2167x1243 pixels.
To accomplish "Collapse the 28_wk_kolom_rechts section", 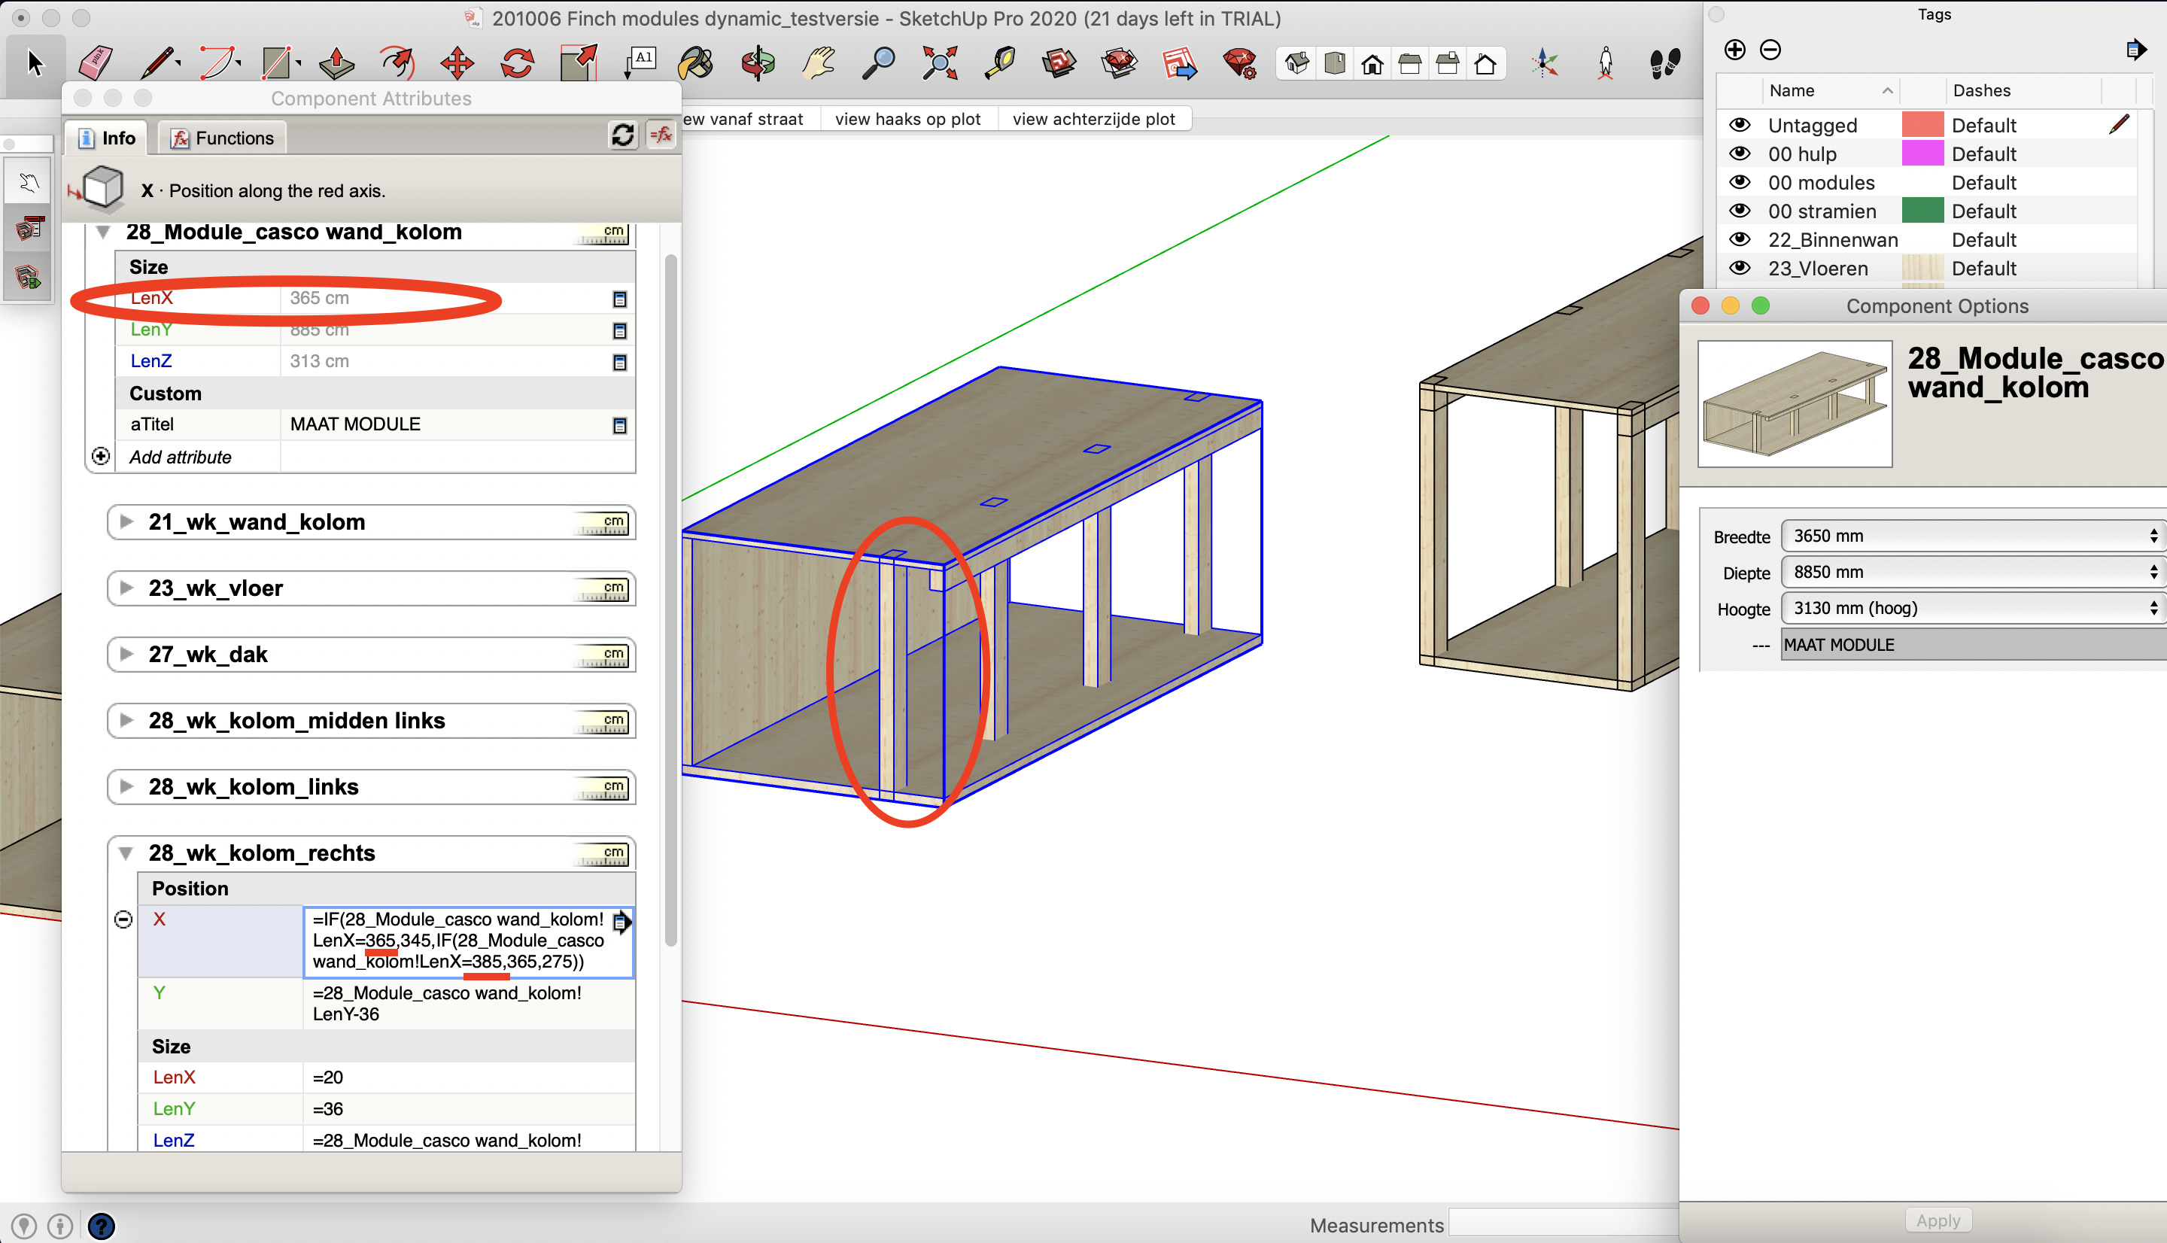I will point(126,852).
